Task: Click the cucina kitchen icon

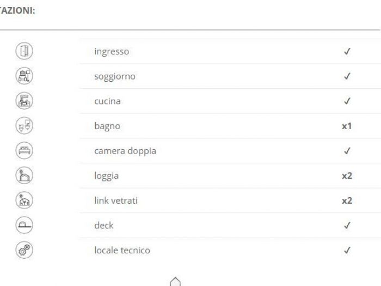Action: (x=23, y=101)
